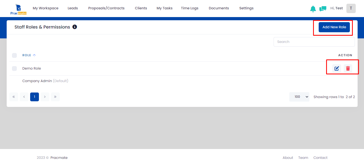This screenshot has width=364, height=165.
Task: Toggle the select-all roles checkbox
Action: 14,55
